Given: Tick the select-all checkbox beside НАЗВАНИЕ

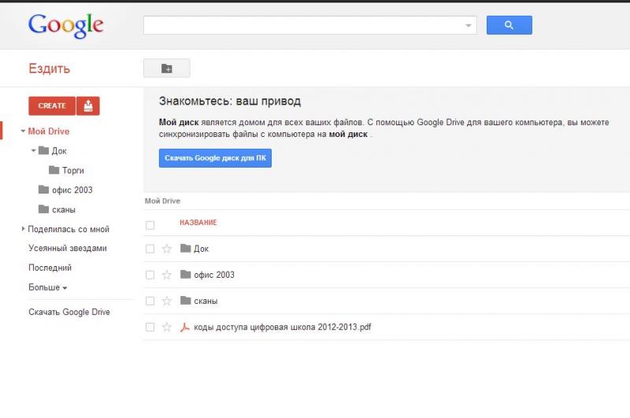Looking at the screenshot, I should [x=150, y=225].
